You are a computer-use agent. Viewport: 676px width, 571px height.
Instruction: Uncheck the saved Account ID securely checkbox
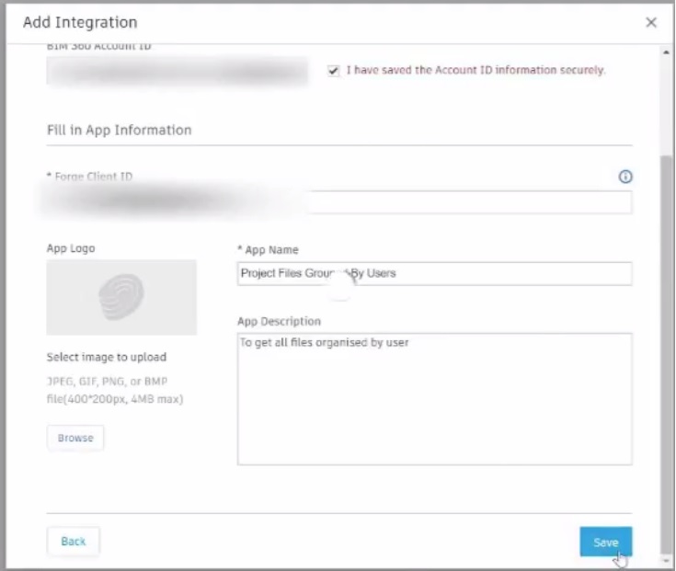point(334,70)
